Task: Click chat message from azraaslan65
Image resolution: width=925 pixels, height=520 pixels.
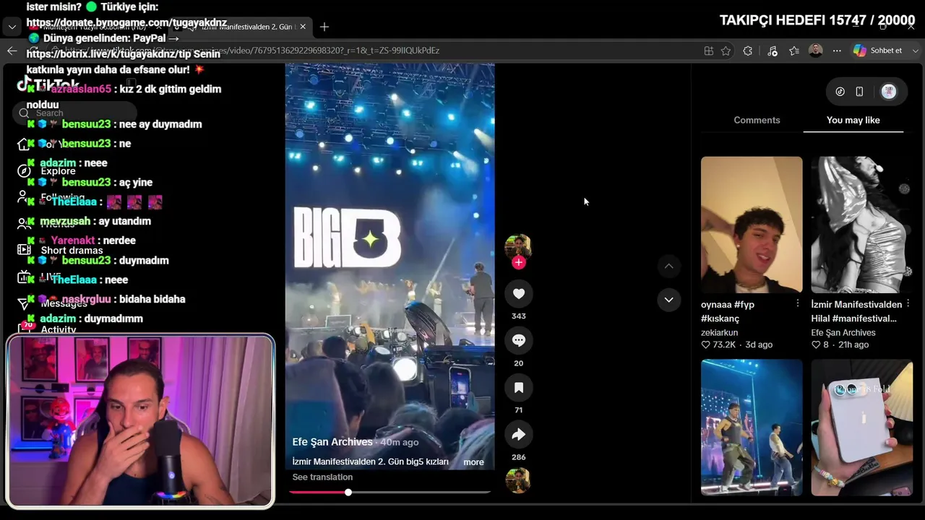Action: coord(124,97)
